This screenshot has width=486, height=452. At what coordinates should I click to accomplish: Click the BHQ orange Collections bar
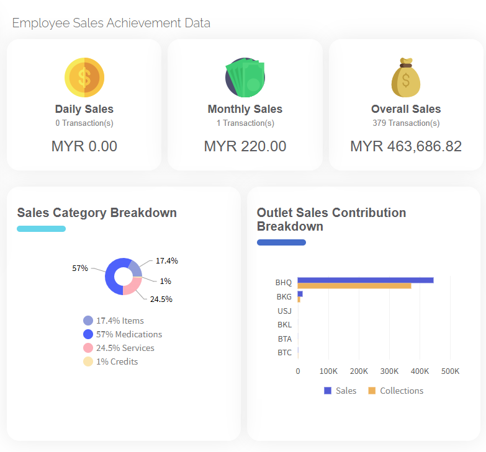[x=354, y=286]
